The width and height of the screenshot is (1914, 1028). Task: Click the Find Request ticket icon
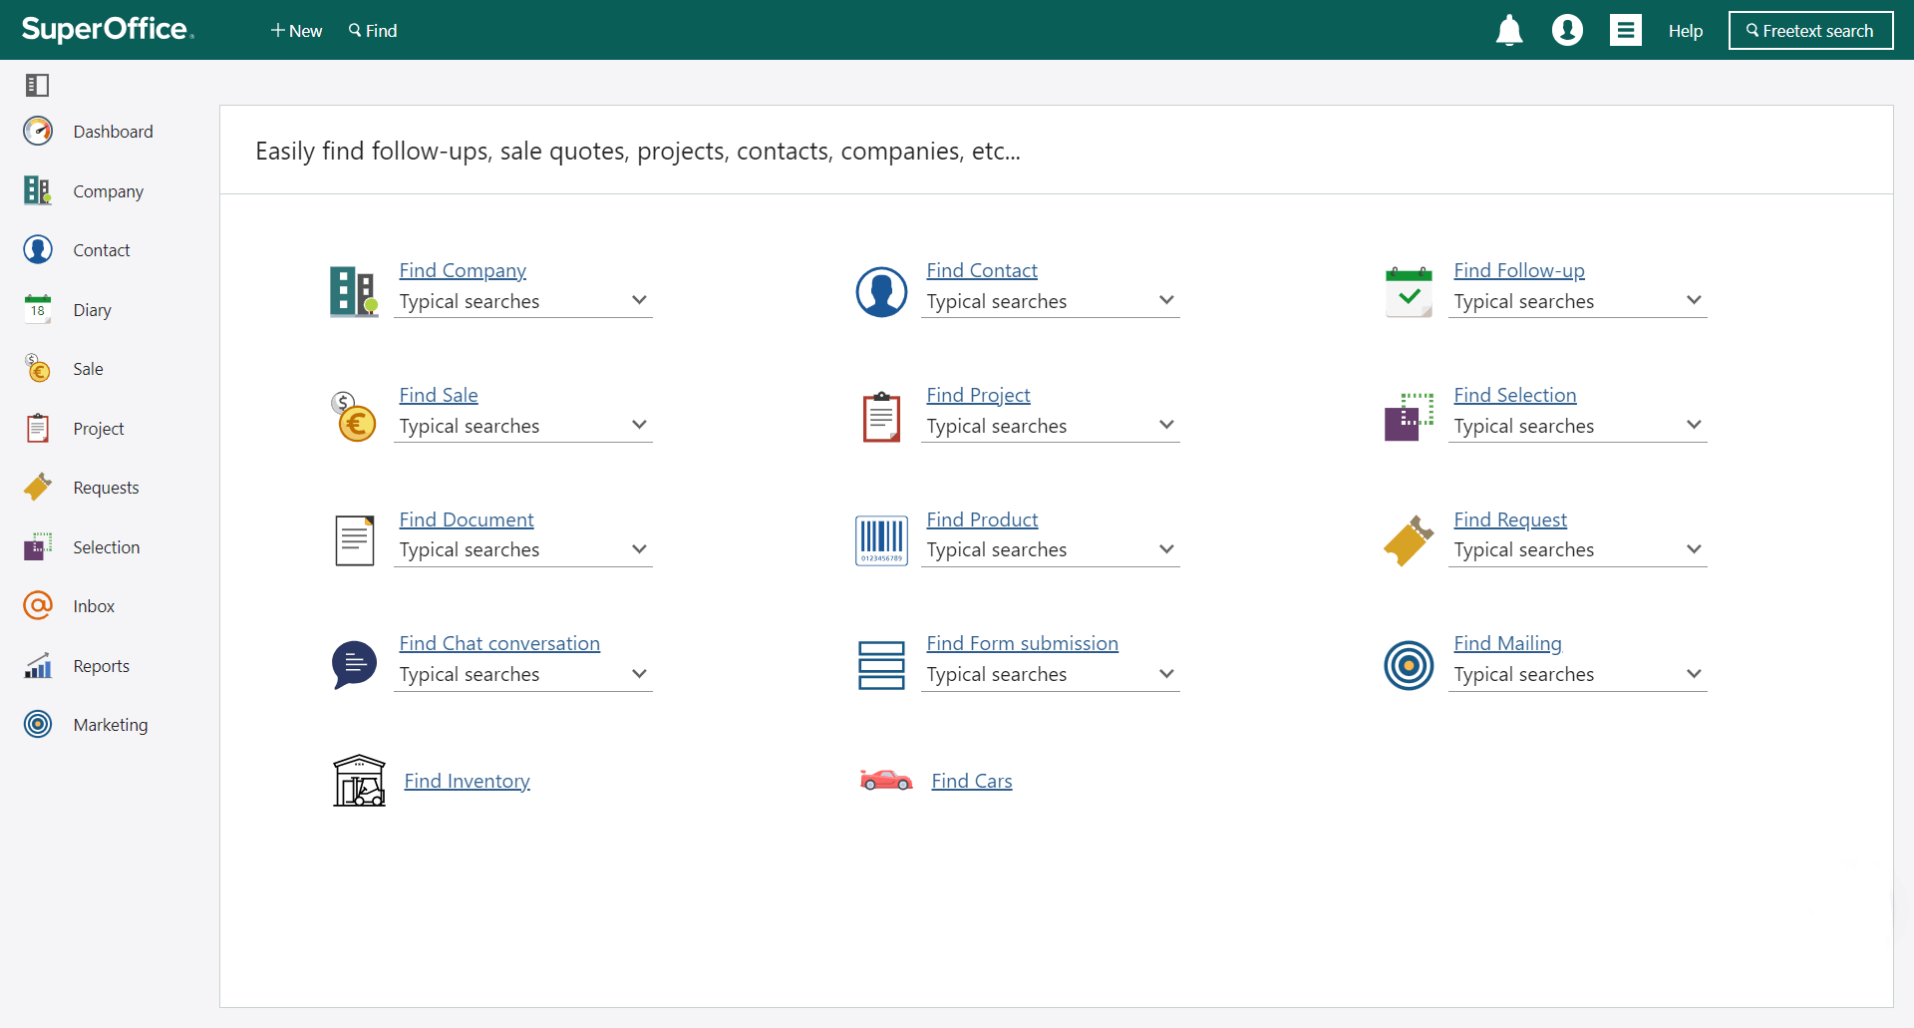tap(1409, 540)
